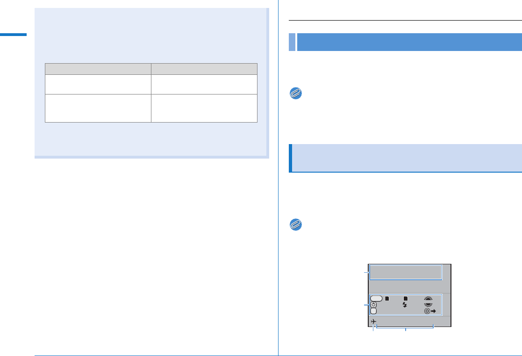Select the left memory card icon

click(387, 298)
